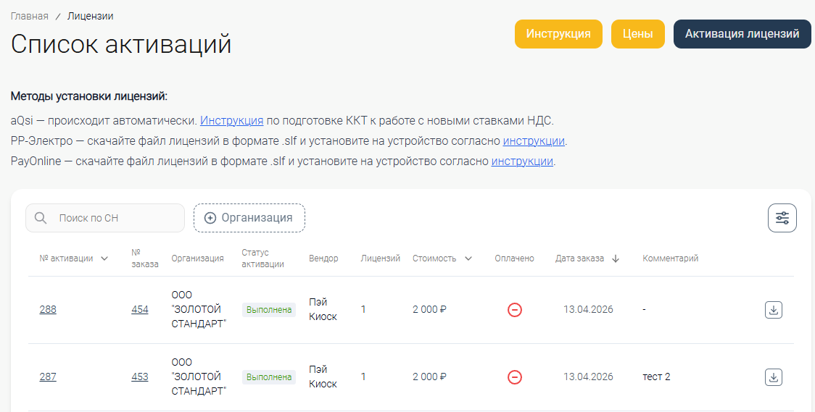This screenshot has height=412, width=815.
Task: Open activation number 288 link
Action: [48, 310]
